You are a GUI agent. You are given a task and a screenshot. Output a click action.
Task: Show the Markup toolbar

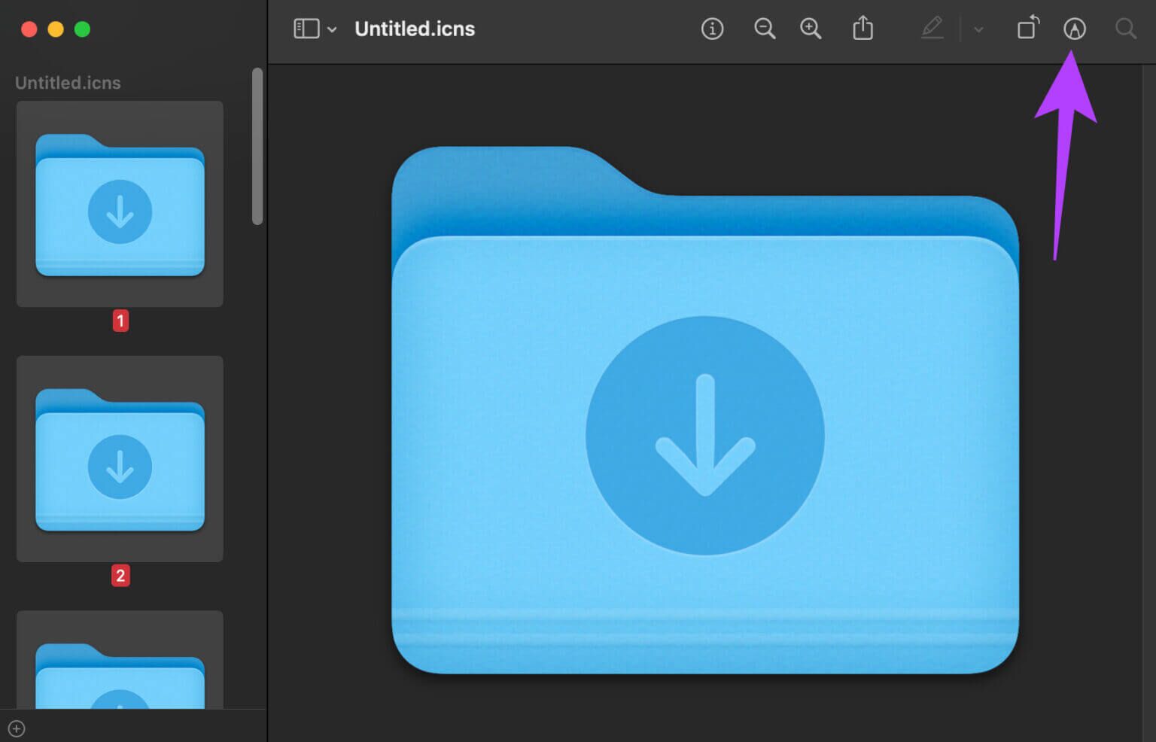click(1075, 29)
